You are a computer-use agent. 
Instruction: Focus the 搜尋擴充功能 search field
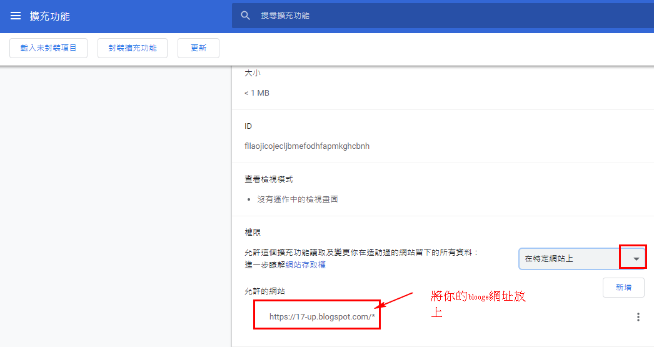click(x=443, y=16)
